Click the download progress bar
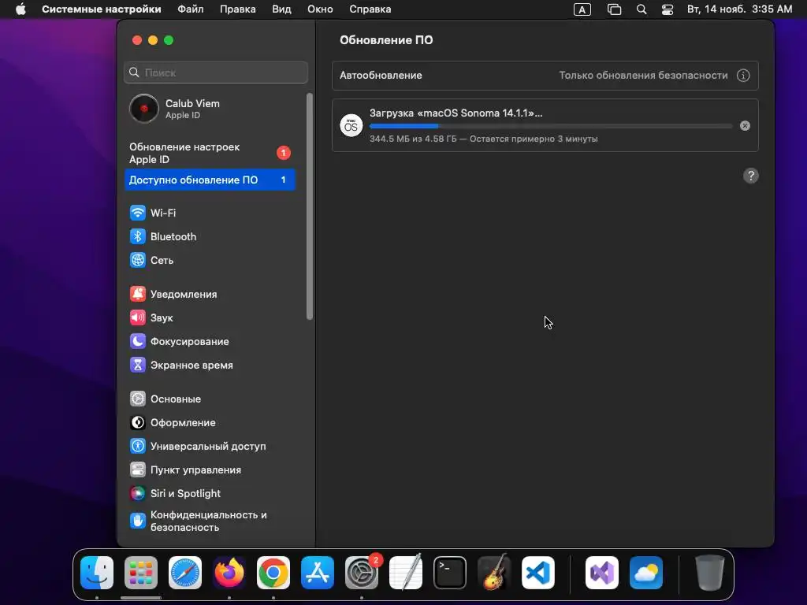The width and height of the screenshot is (807, 605). click(x=551, y=126)
